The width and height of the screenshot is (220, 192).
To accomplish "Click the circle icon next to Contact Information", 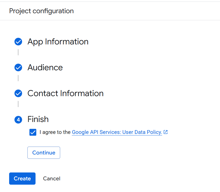I will (18, 93).
